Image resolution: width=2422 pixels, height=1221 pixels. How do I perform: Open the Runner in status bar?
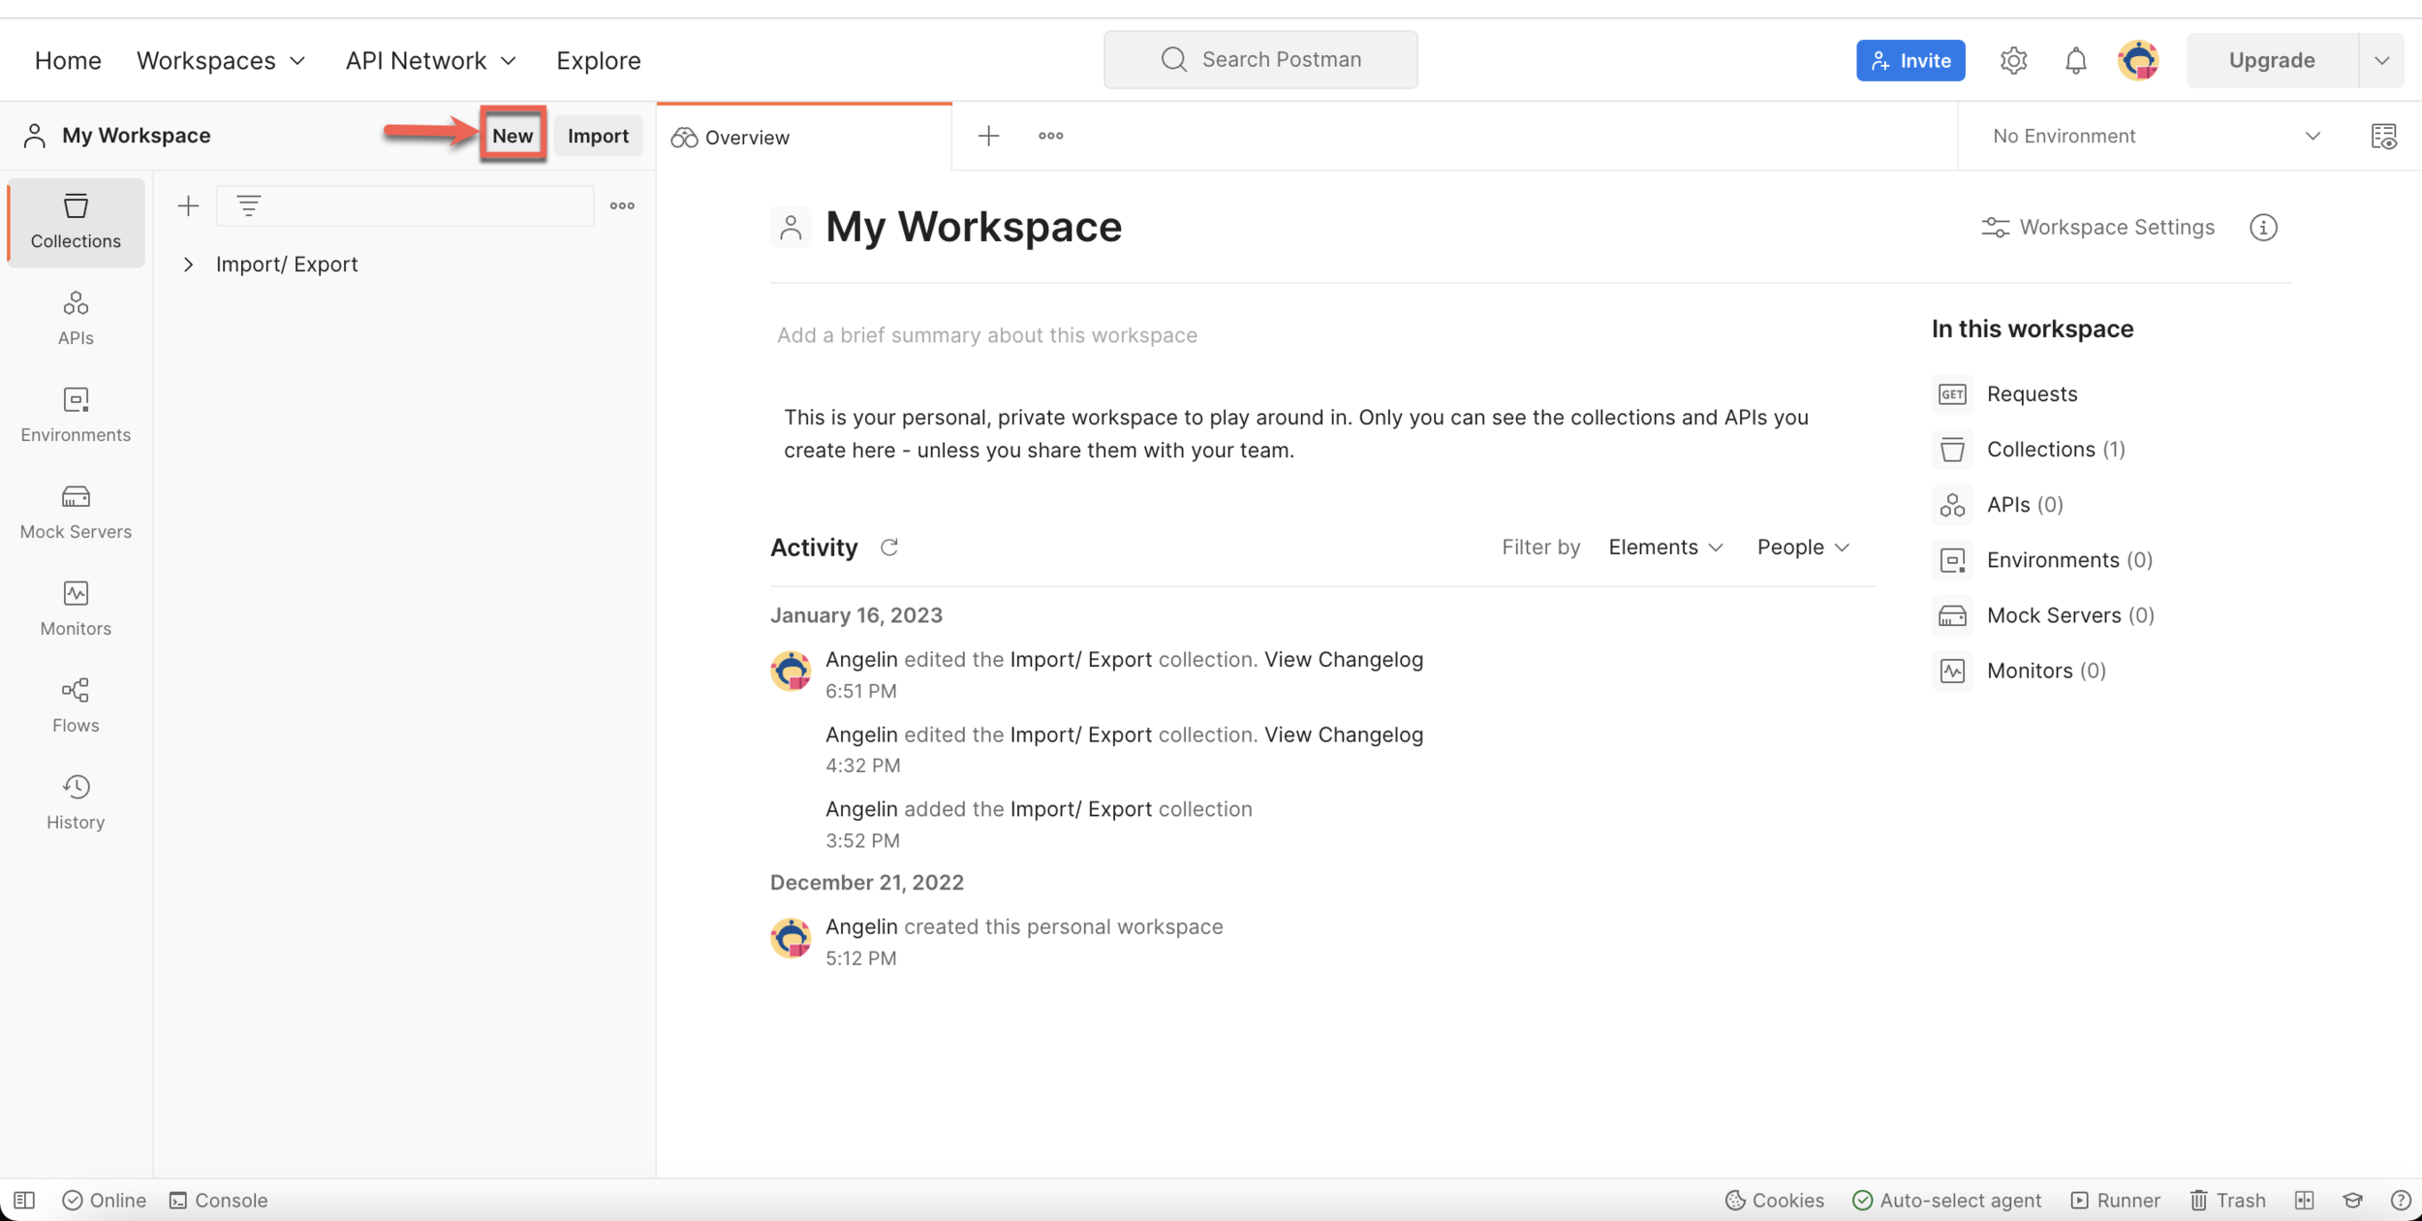[x=2116, y=1200]
